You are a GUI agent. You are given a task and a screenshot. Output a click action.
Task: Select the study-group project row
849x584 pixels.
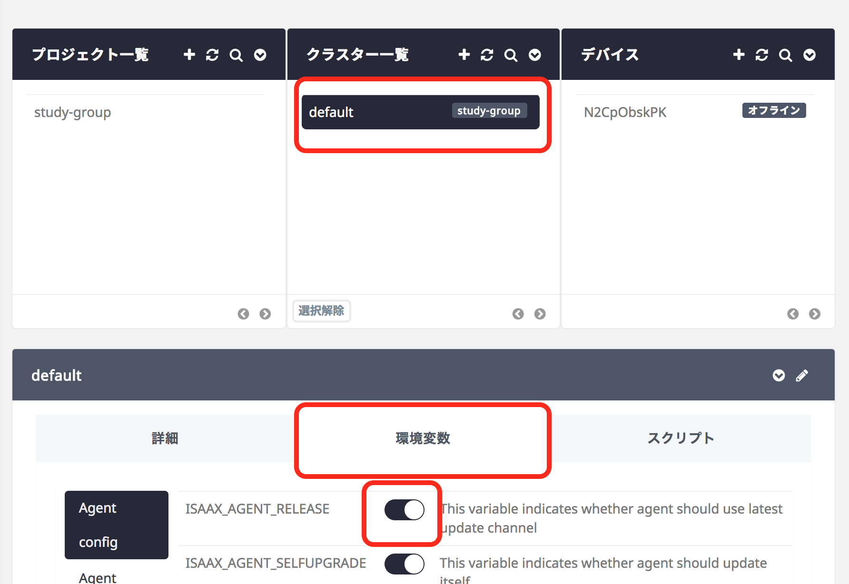146,112
